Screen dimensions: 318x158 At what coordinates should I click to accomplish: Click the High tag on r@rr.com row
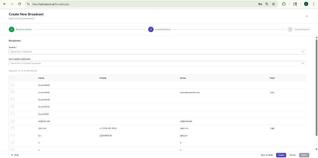(272, 128)
